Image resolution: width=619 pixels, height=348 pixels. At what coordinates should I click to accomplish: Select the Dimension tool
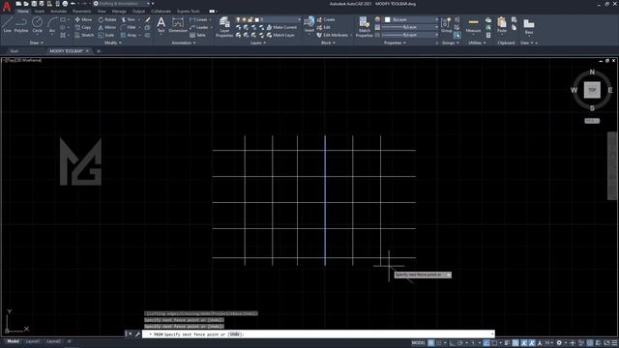[178, 24]
